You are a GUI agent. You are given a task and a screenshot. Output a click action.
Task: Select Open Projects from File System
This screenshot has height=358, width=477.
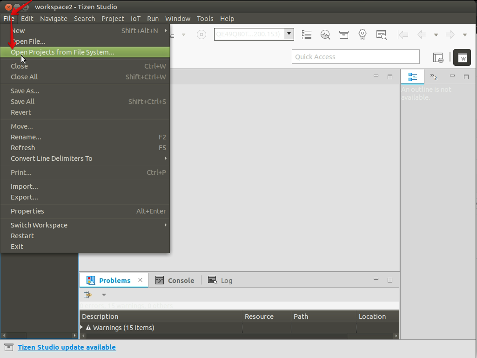click(x=85, y=52)
